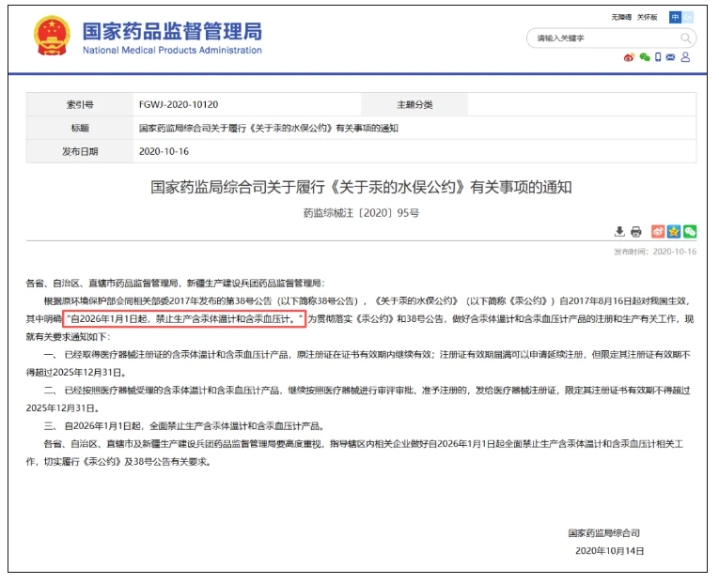Select index number FGWJ-2020-10120
This screenshot has width=719, height=584.
pos(179,104)
